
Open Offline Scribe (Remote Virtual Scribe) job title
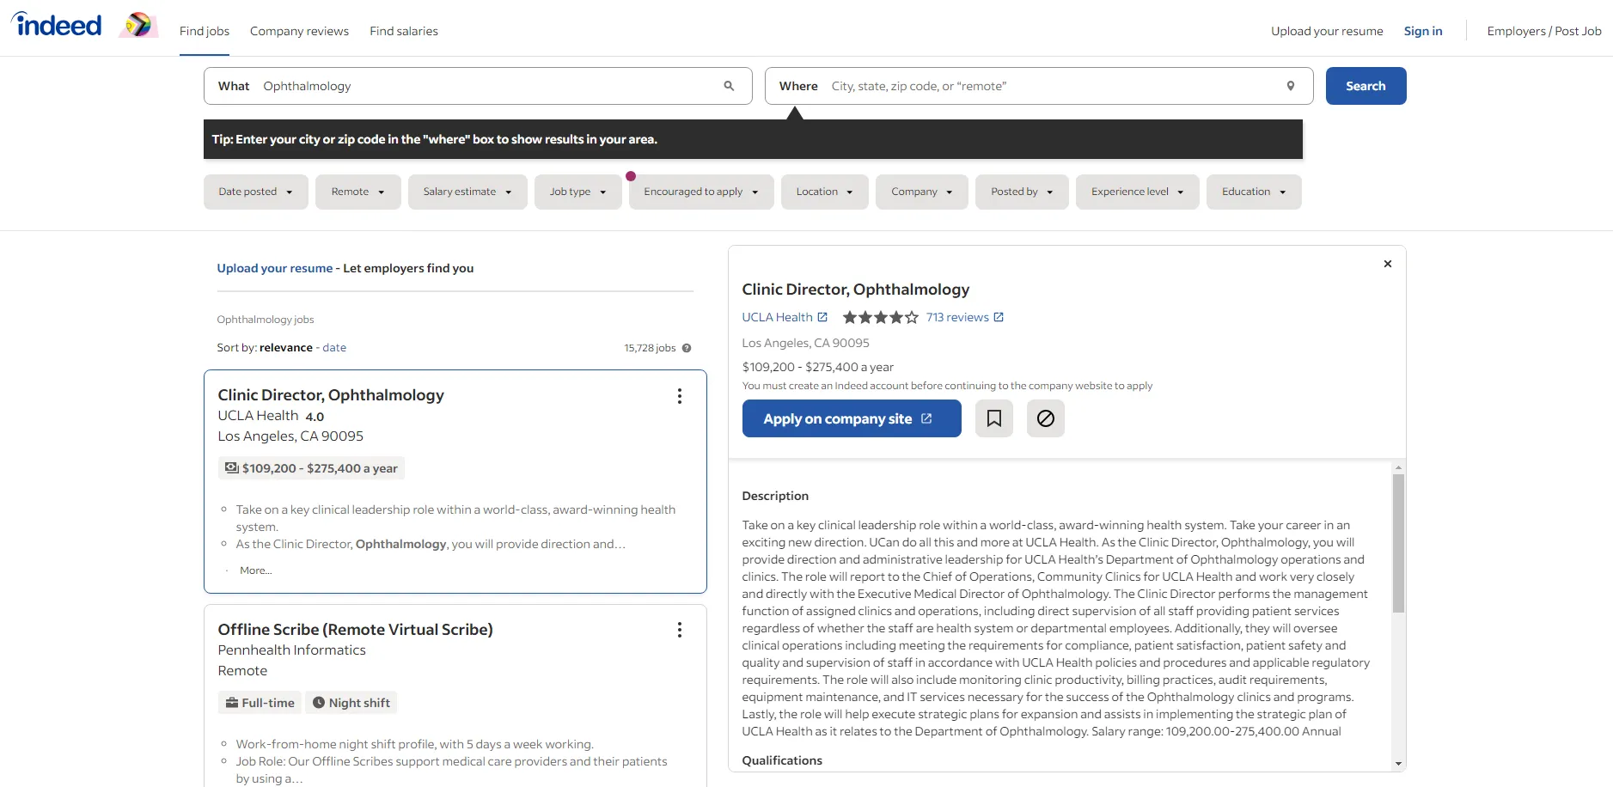[355, 630]
